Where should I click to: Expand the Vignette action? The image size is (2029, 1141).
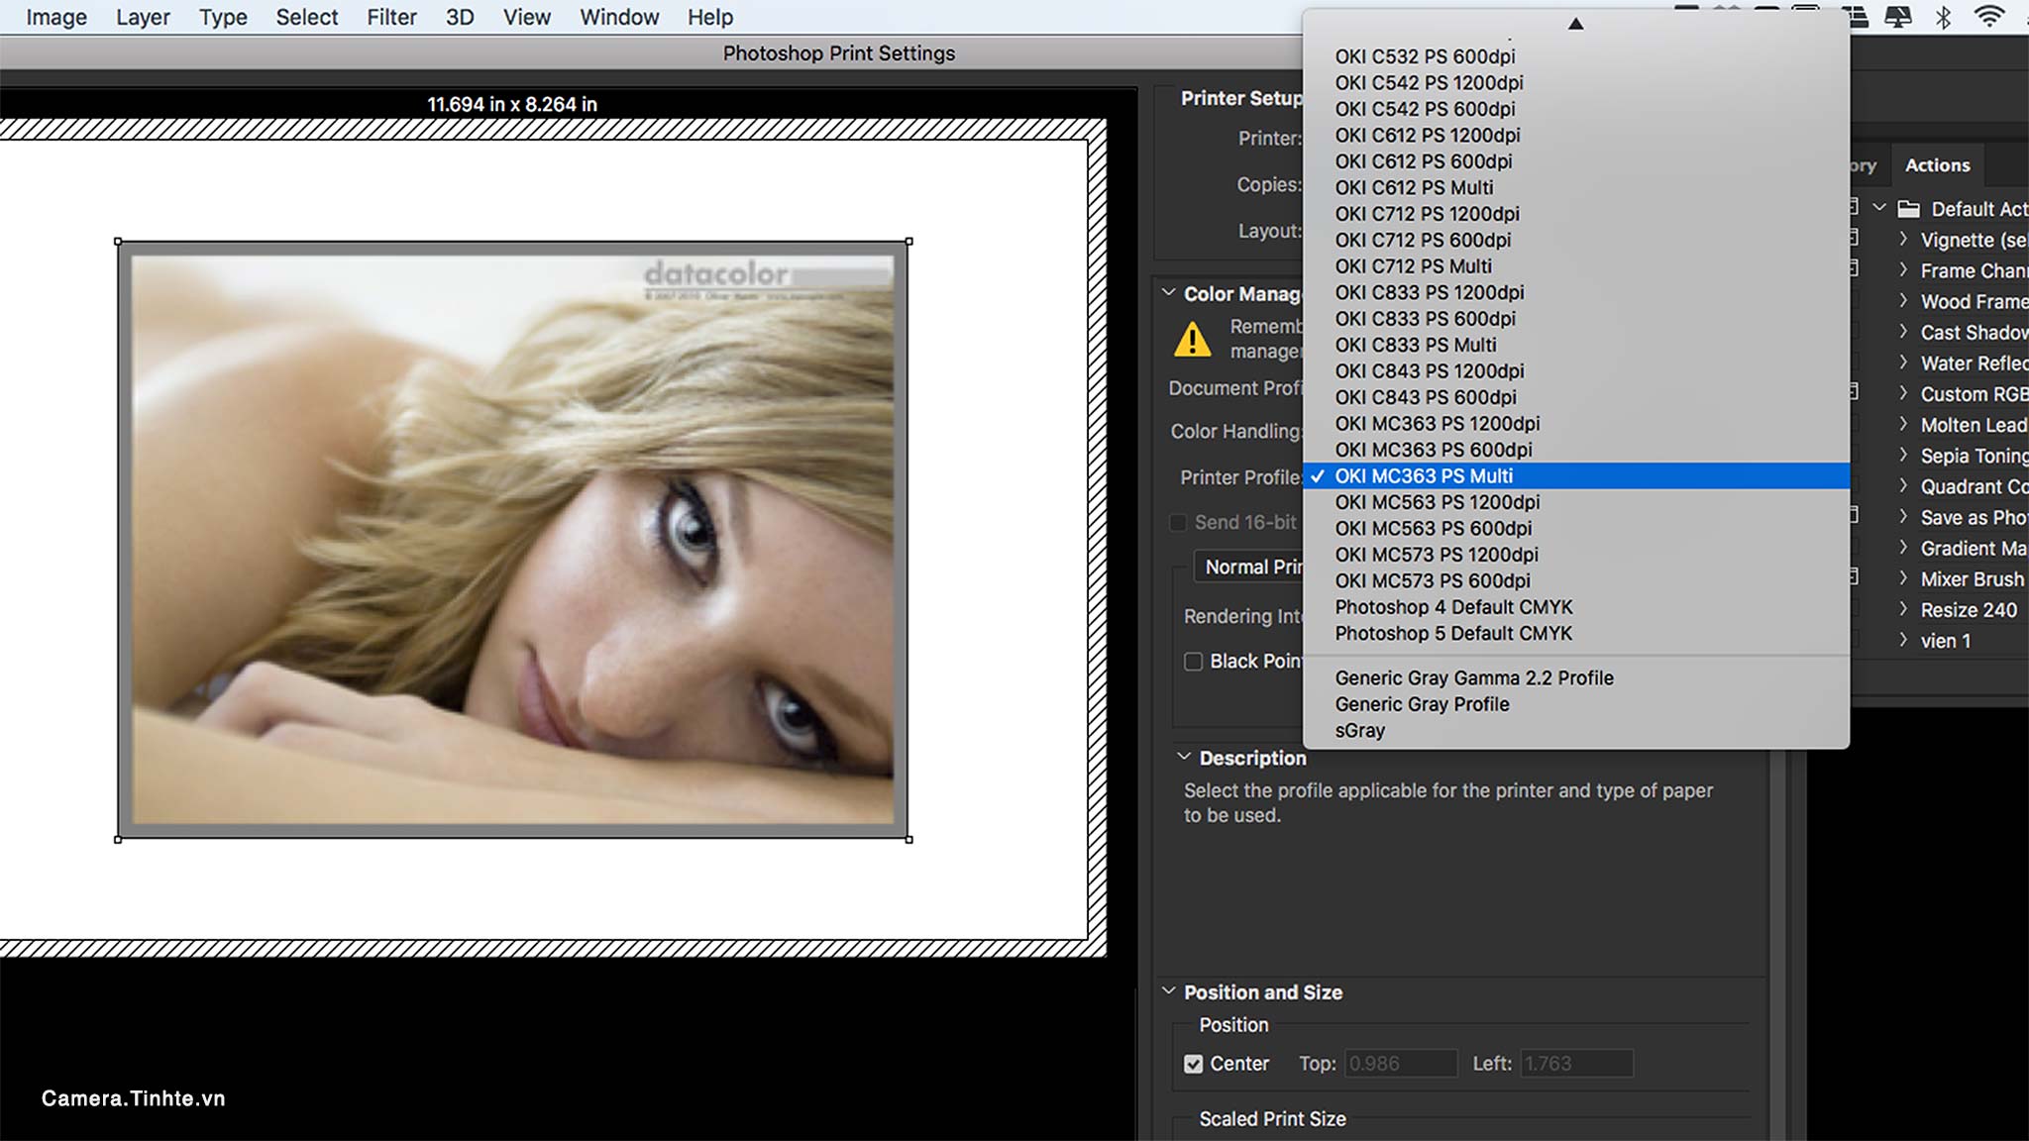click(1903, 239)
